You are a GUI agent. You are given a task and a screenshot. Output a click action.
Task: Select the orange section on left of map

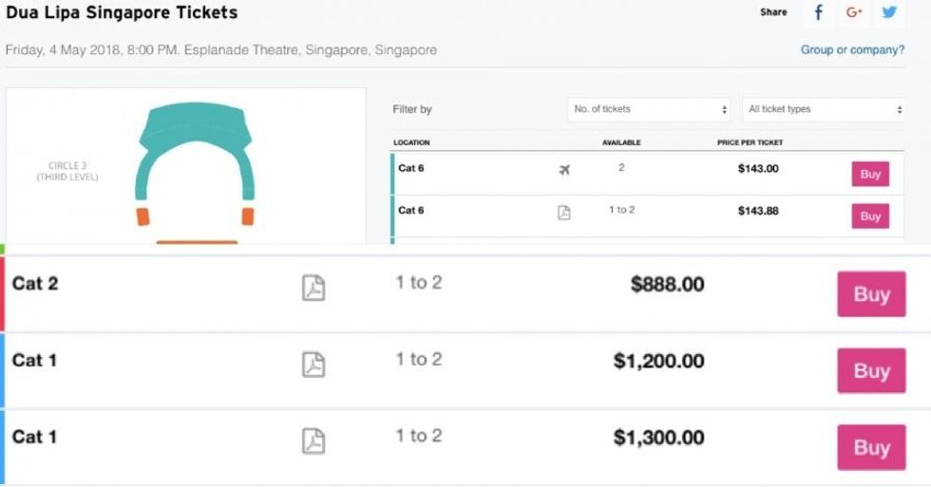click(x=142, y=216)
